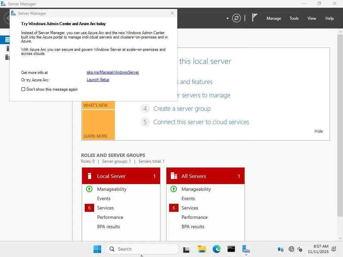Open Performance in All Servers tile

[x=195, y=217]
